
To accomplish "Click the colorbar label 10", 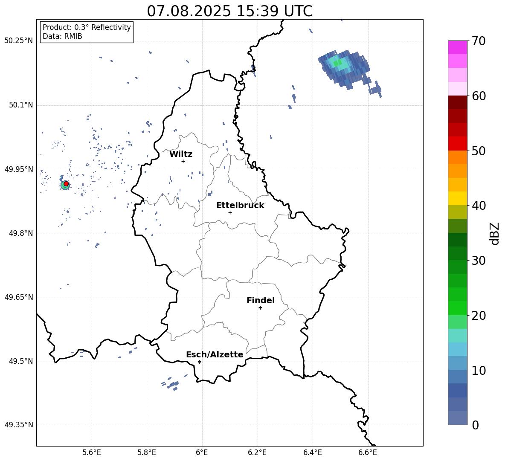I will pos(479,370).
